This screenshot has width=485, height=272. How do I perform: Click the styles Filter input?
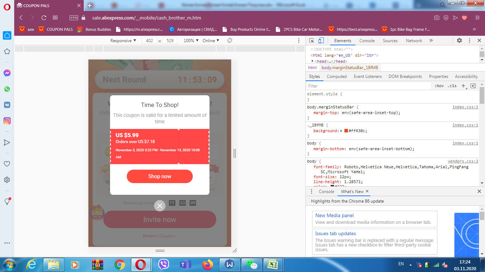point(369,86)
